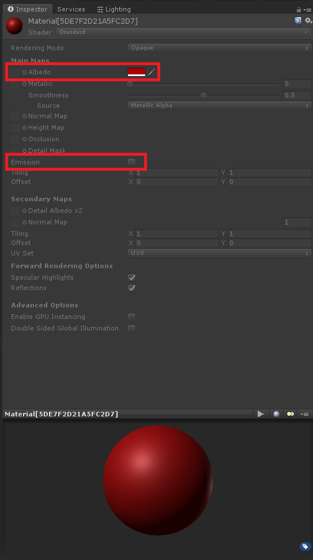This screenshot has width=313, height=560.
Task: Click the Smoothness slider handle
Action: click(x=203, y=96)
